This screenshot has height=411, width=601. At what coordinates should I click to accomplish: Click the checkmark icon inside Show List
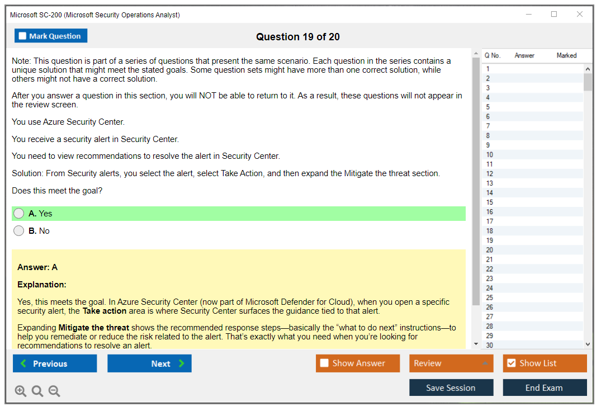(512, 363)
